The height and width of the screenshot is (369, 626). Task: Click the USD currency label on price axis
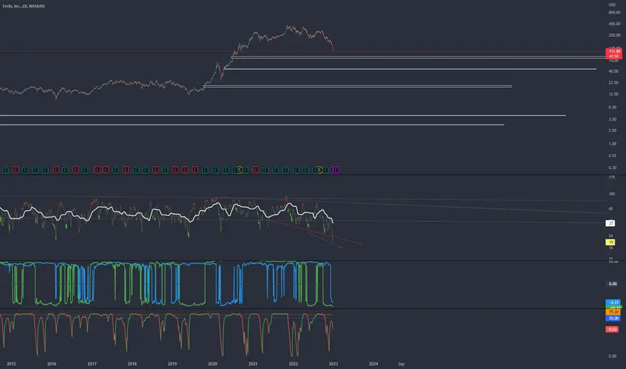[612, 5]
